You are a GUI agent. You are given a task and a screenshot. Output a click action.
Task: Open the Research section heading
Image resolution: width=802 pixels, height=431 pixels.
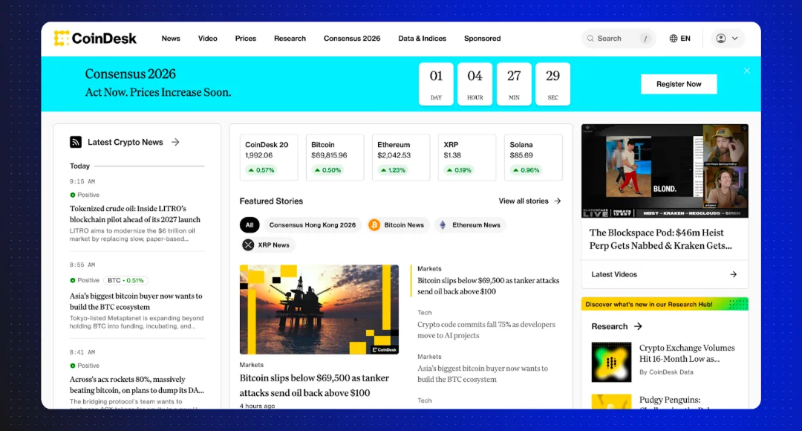click(x=609, y=326)
